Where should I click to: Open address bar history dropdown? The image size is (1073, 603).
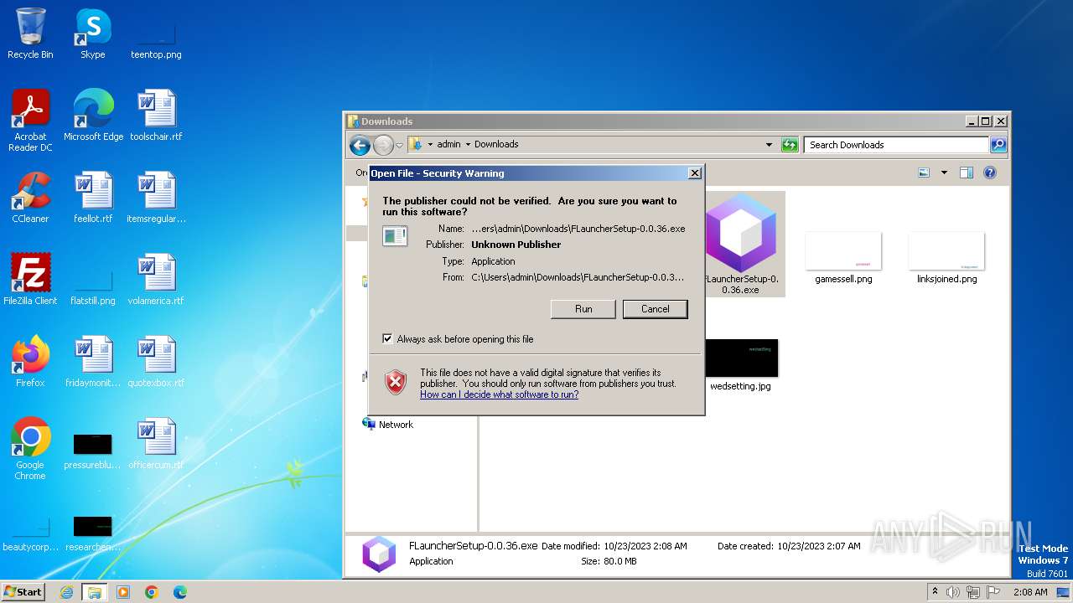(x=769, y=144)
